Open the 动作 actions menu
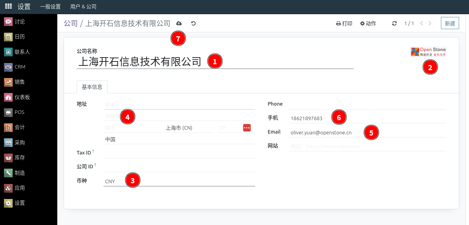The width and height of the screenshot is (469, 225). point(368,23)
